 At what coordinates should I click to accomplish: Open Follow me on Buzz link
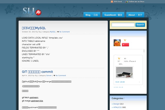pyautogui.click(x=136, y=2)
